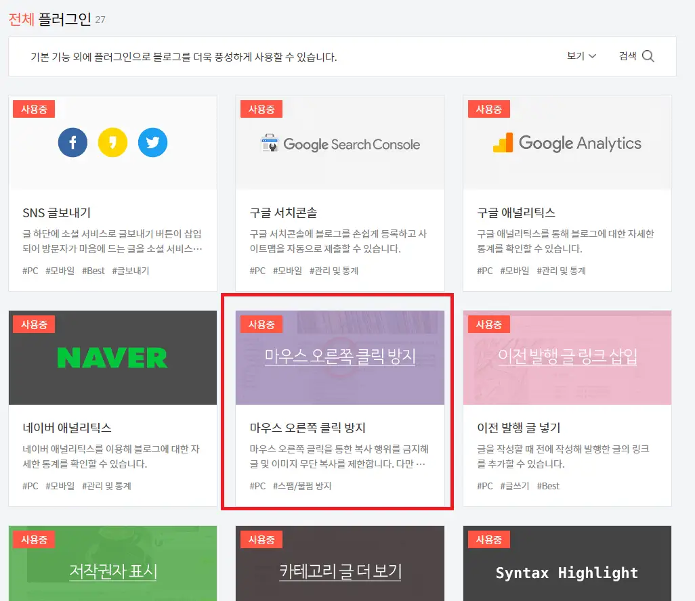Open the 마우스 오른쪽 클릭 방지 purple banner
This screenshot has width=695, height=601.
point(340,357)
